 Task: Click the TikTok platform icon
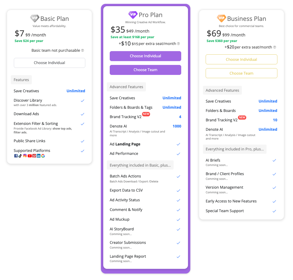(20, 156)
